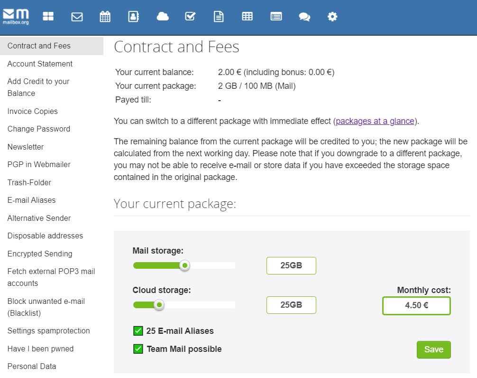Open the Settings gear icon
The image size is (477, 378).
click(332, 17)
